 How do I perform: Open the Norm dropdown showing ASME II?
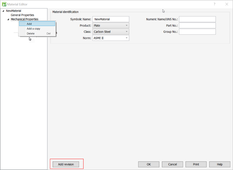pyautogui.click(x=111, y=38)
